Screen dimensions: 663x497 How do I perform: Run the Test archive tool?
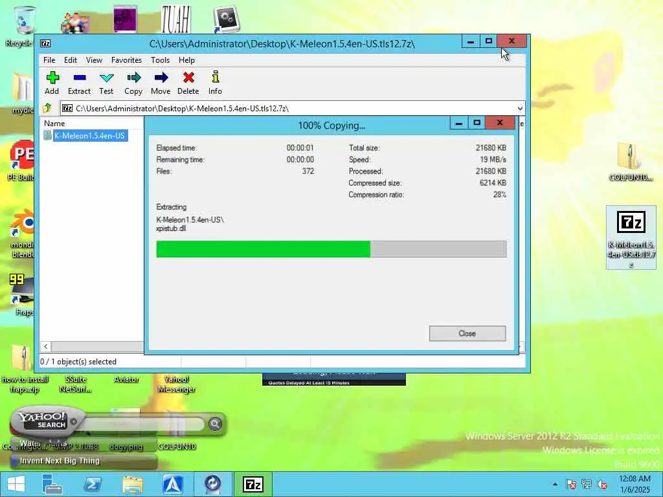coord(106,83)
